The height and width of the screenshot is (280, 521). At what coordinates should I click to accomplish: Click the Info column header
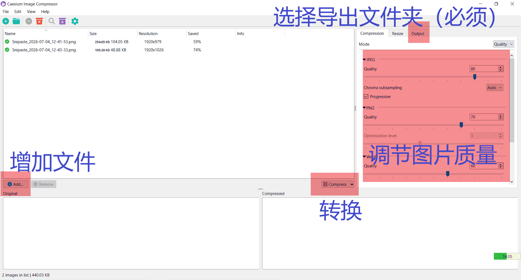[x=260, y=33]
